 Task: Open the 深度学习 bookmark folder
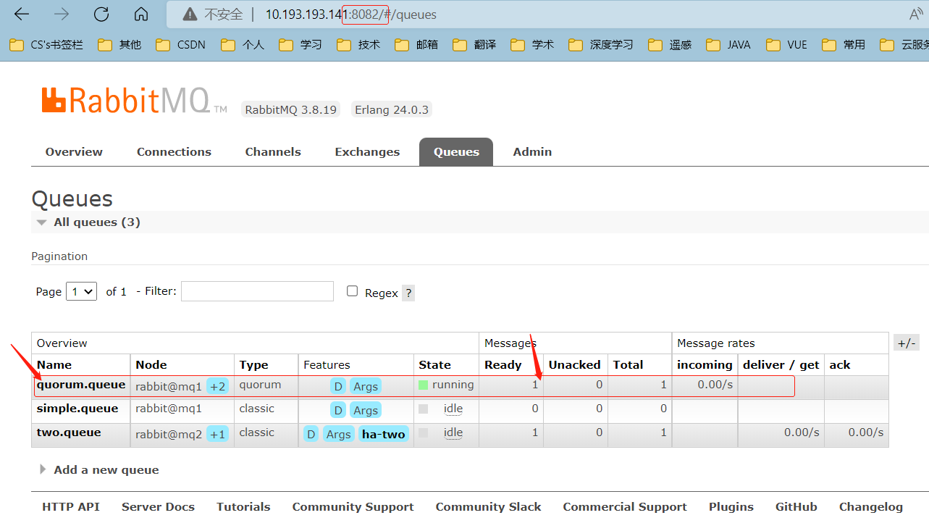click(601, 45)
